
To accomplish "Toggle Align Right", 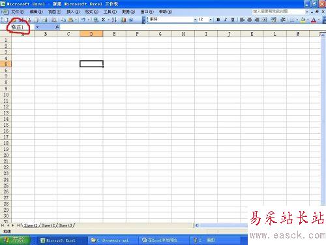I will tap(257, 20).
